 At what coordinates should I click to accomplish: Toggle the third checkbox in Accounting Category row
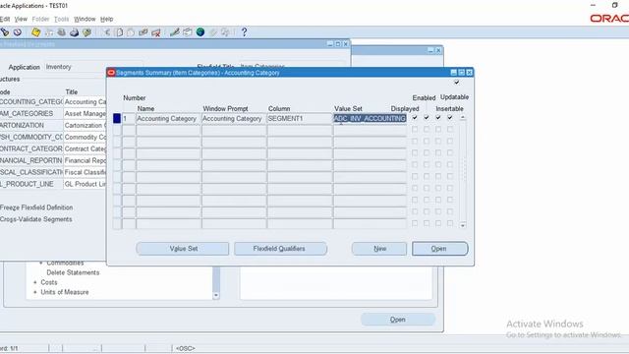438,118
